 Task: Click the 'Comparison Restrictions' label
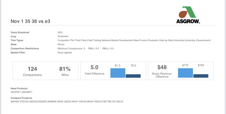point(25,48)
